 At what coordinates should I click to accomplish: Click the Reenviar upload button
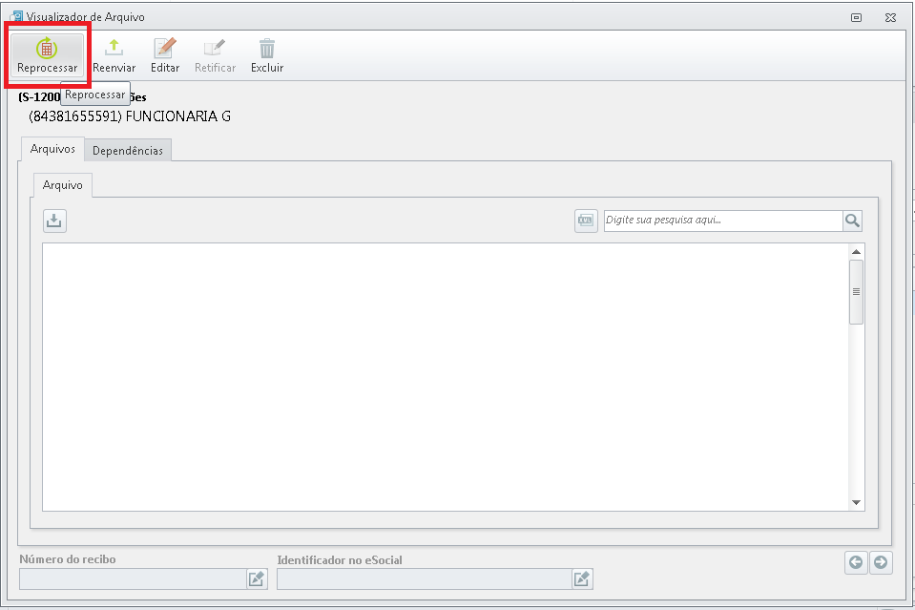click(x=114, y=55)
